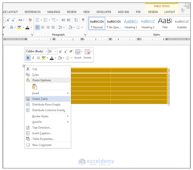Expand ribbon bullets dropdown arrow
Viewport: 193px width, 170px height.
pyautogui.click(x=41, y=20)
